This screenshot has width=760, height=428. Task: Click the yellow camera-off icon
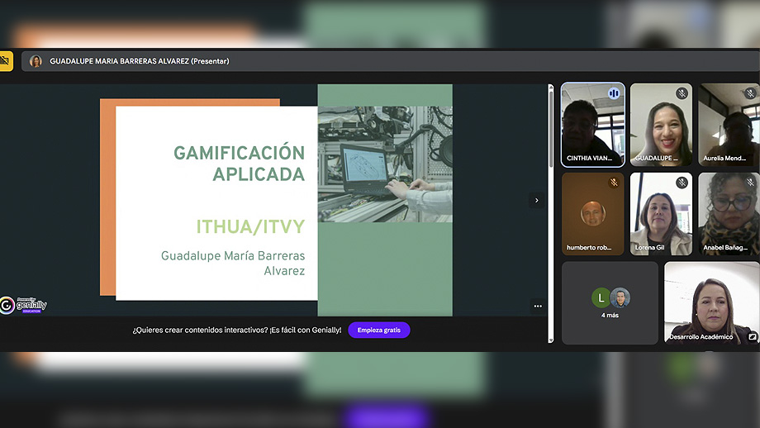point(5,60)
